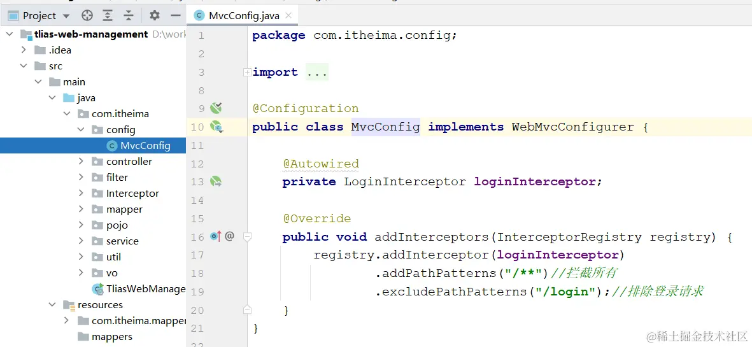Expand the controller package
The height and width of the screenshot is (347, 752).
coord(81,162)
